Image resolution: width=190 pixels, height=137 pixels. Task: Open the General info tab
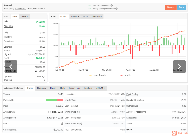click(x=25, y=16)
